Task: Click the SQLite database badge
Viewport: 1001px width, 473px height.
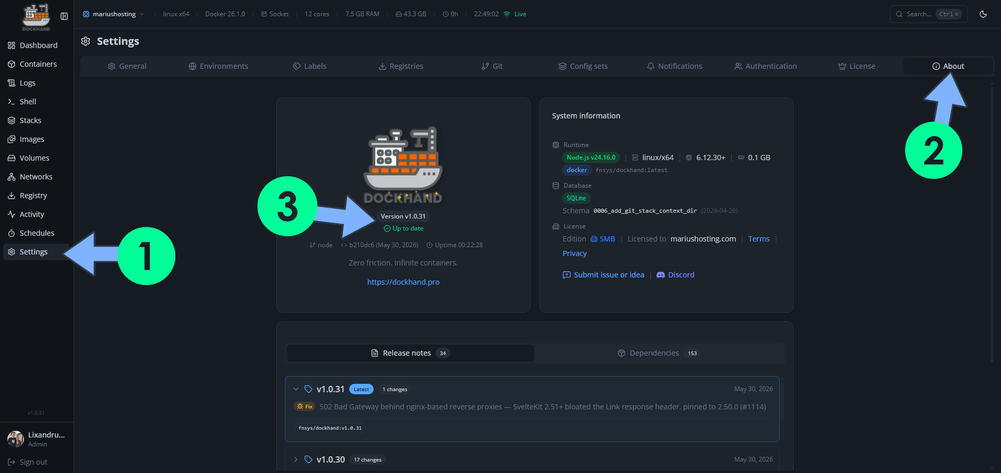Action: [576, 198]
